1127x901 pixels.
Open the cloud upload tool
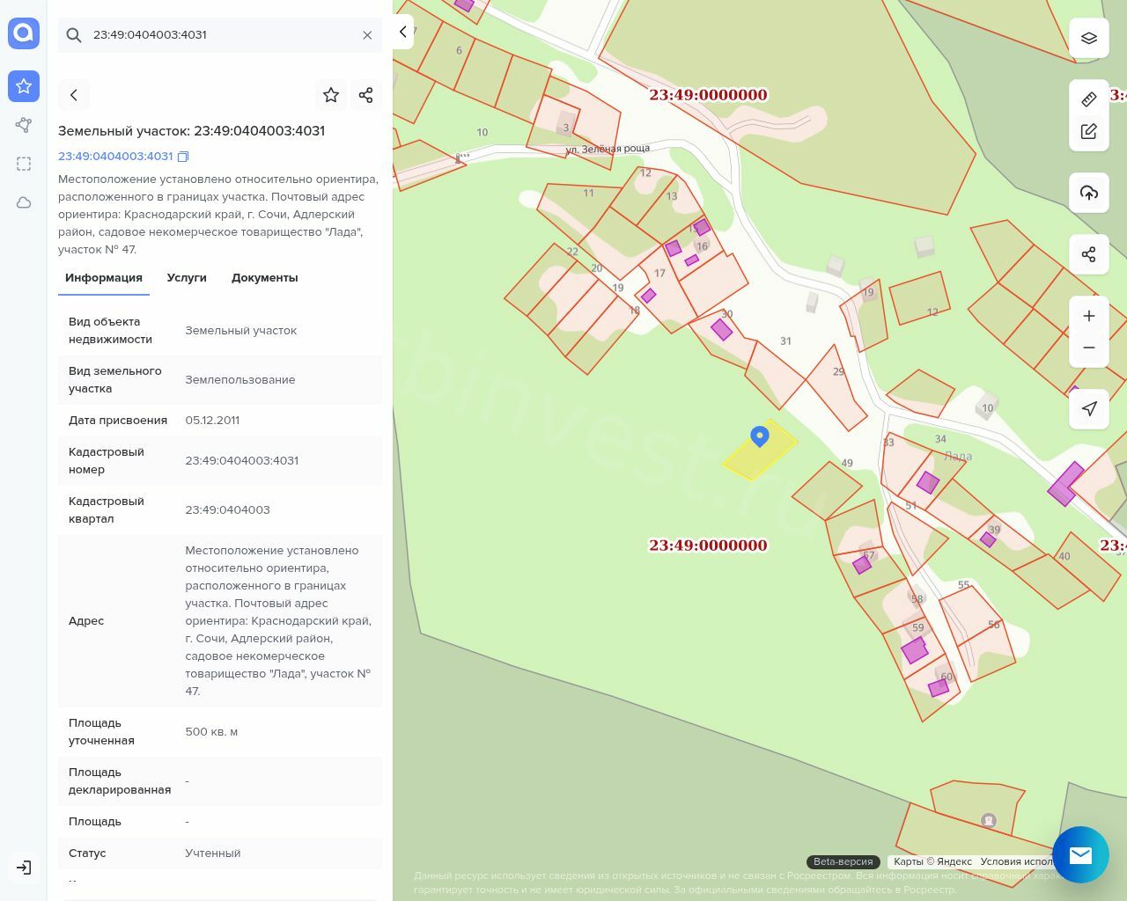click(x=1089, y=193)
